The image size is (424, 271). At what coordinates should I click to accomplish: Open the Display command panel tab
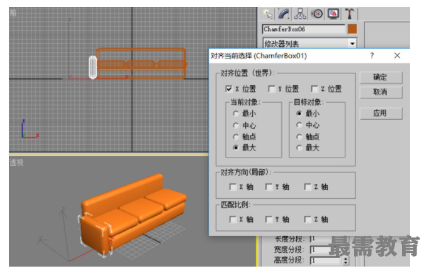333,14
